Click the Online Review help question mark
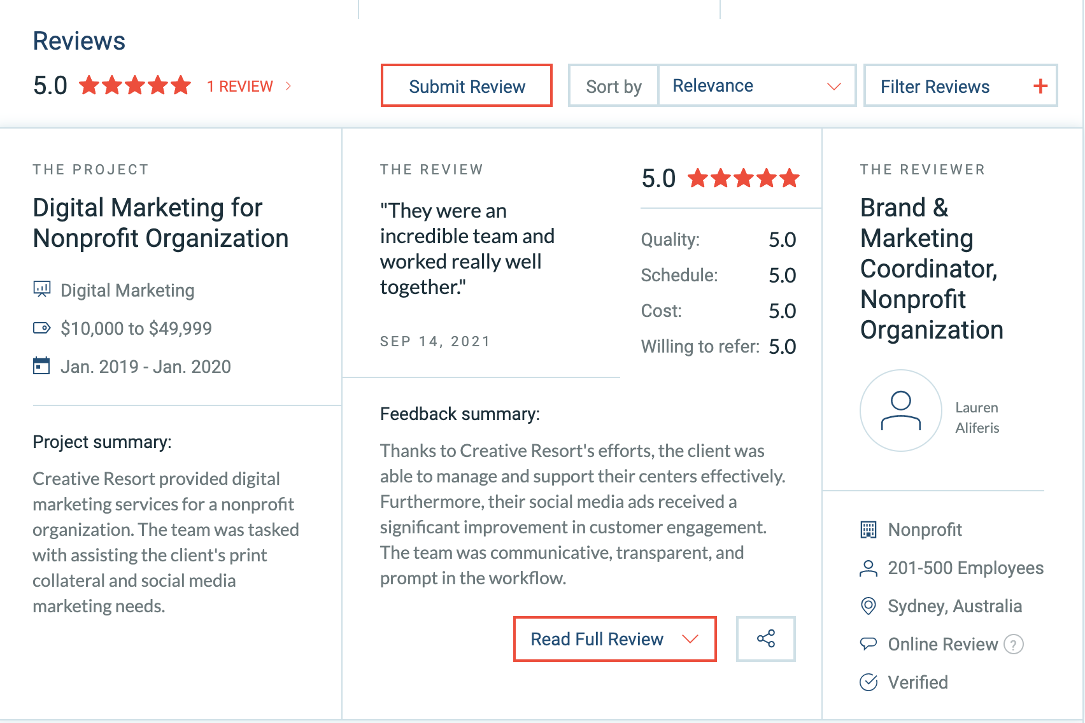Viewport: 1085px width, 723px height. coord(1013,644)
